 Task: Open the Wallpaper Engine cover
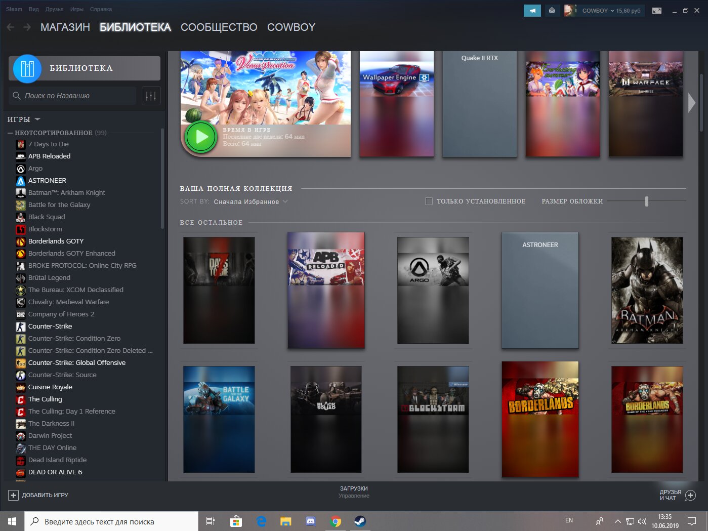[x=397, y=104]
